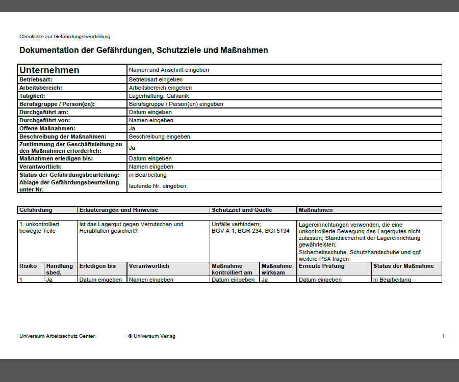Image resolution: width=459 pixels, height=382 pixels.
Task: Click the 'Erneute Prüfung' header cell
Action: click(x=334, y=269)
